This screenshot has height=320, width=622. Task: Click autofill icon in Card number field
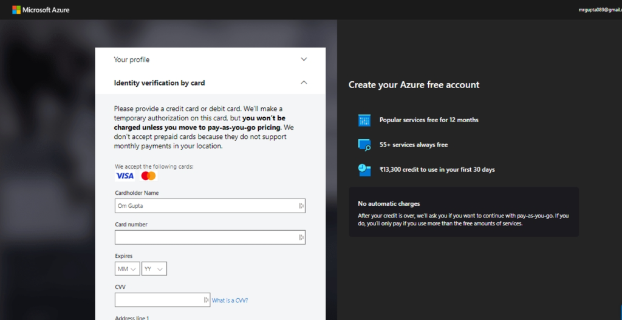tap(301, 237)
